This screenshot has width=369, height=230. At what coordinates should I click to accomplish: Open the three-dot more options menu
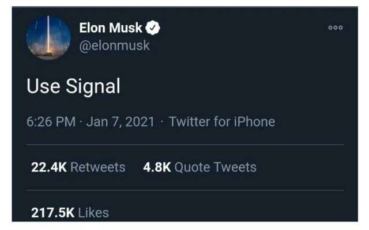point(335,28)
